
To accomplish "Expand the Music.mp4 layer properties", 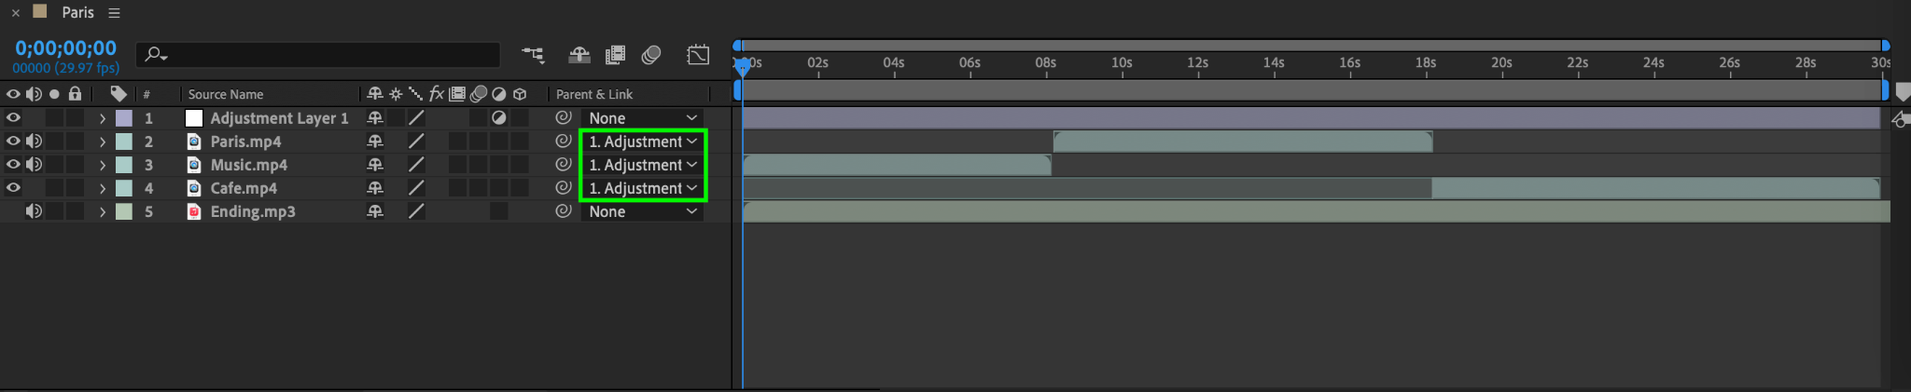I will coord(103,165).
